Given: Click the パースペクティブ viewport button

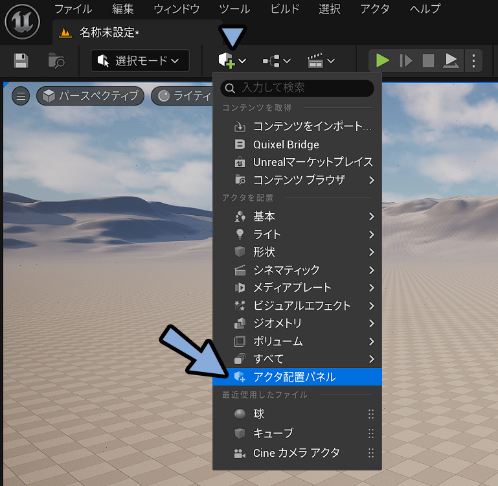Looking at the screenshot, I should [90, 96].
